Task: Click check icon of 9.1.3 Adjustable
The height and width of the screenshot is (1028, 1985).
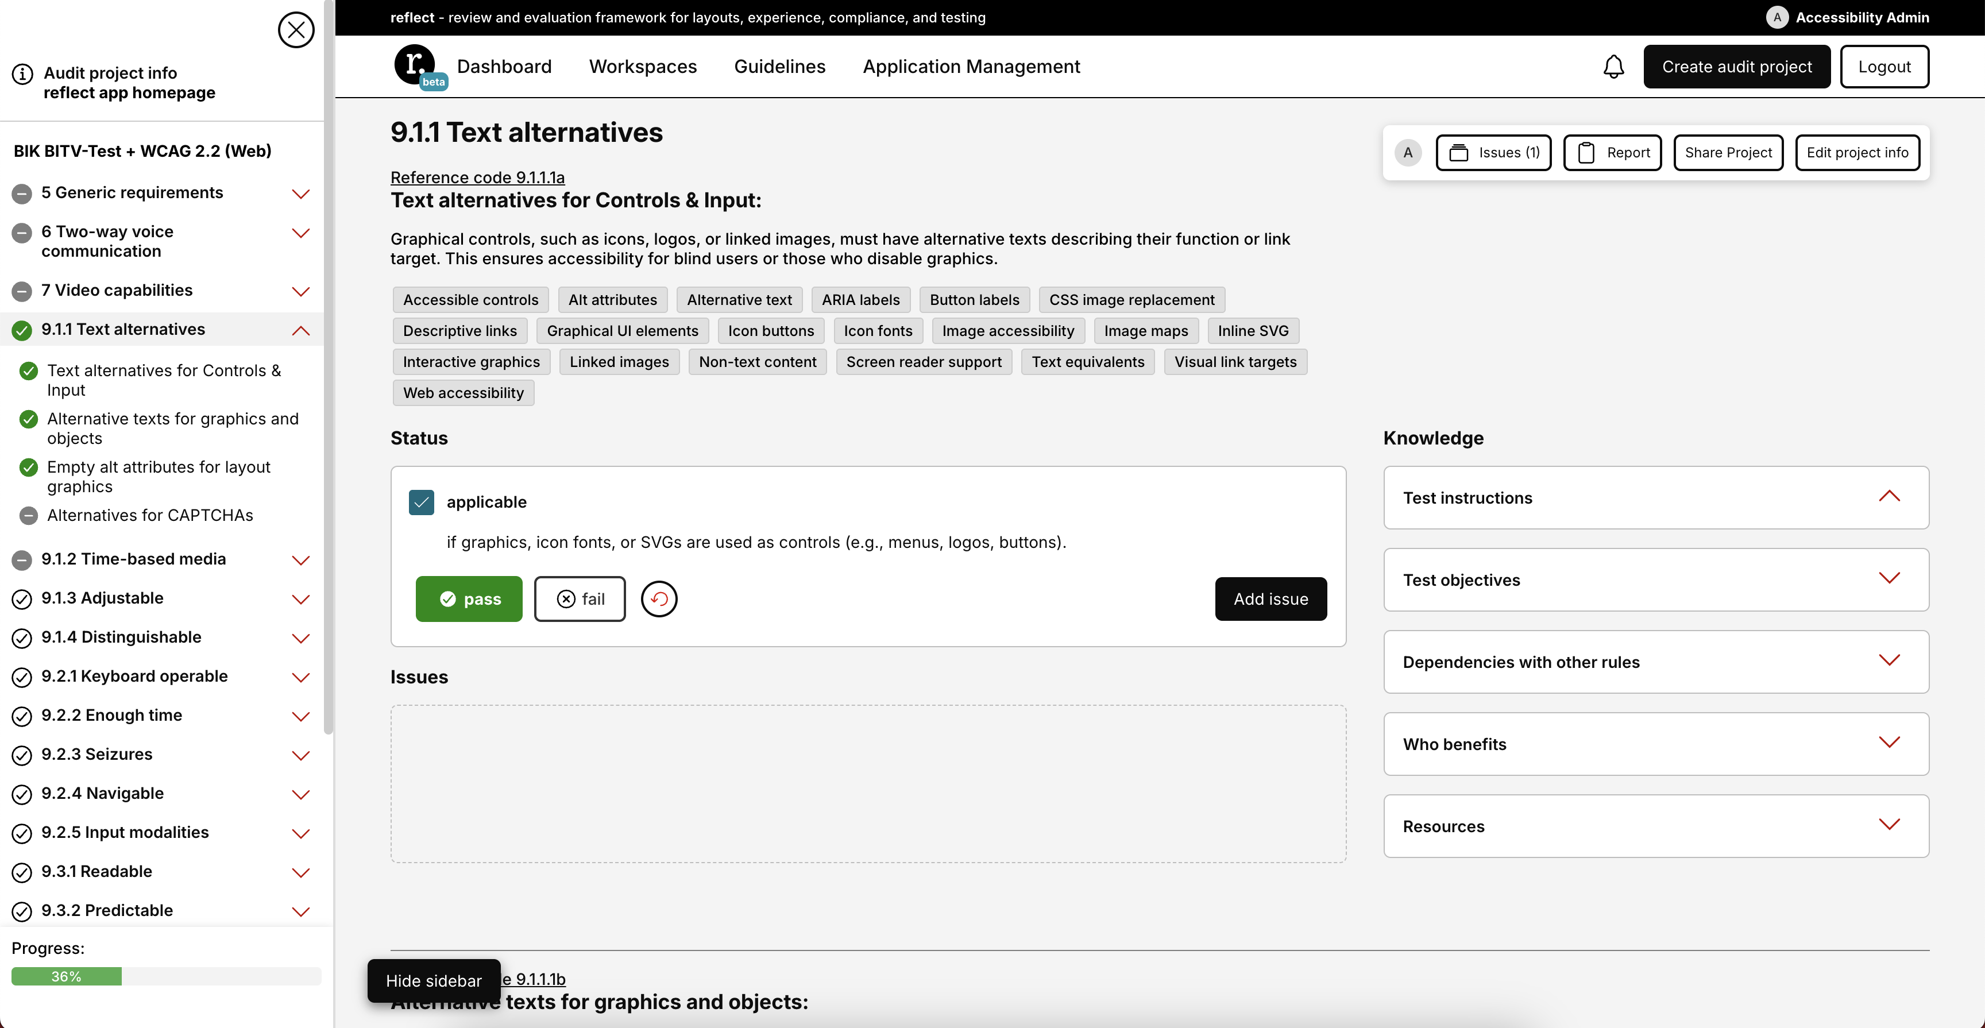Action: click(x=22, y=600)
